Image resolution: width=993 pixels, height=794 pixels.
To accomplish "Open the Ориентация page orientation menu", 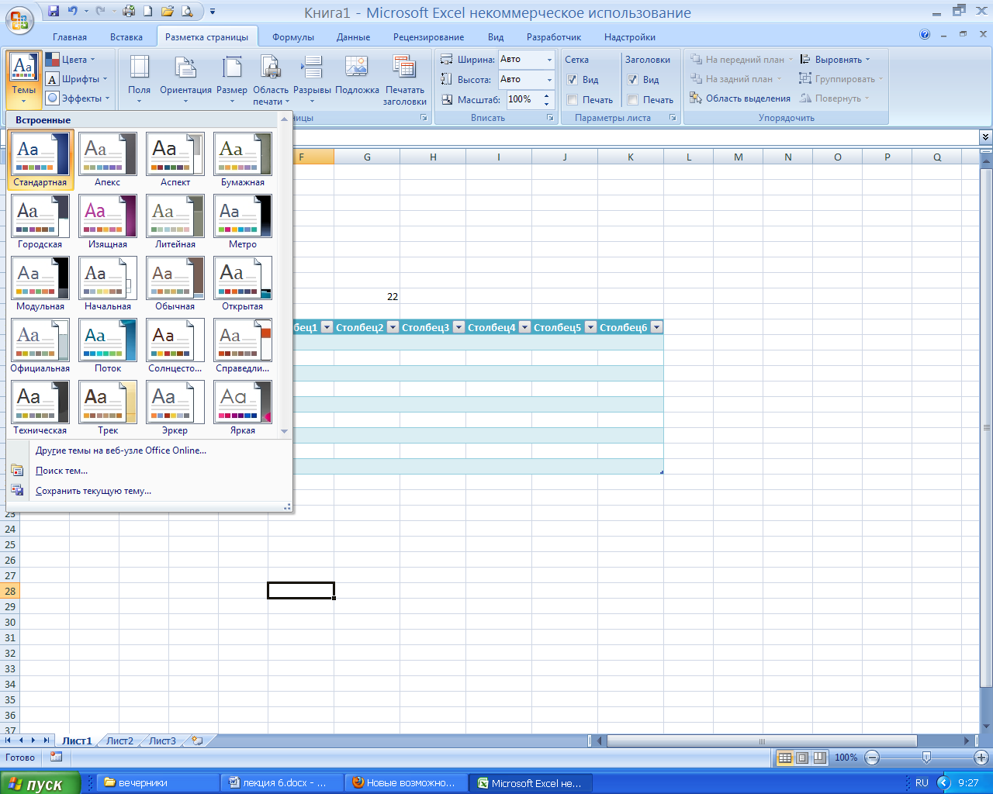I will (x=185, y=79).
